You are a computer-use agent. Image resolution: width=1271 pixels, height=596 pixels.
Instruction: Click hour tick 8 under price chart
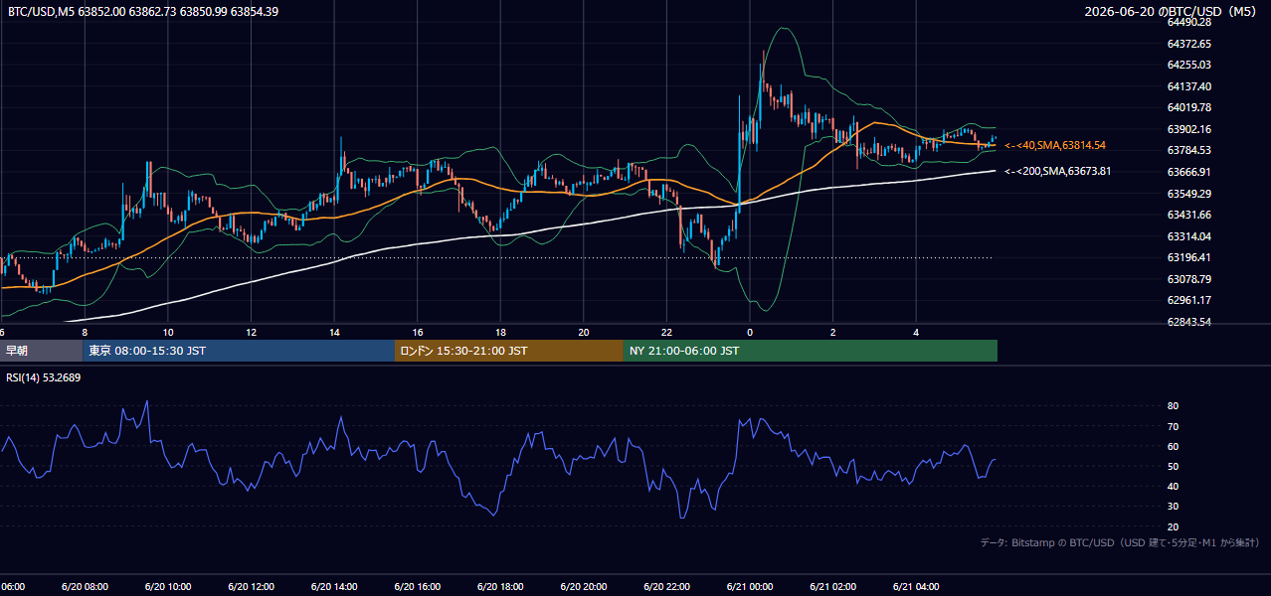85,333
